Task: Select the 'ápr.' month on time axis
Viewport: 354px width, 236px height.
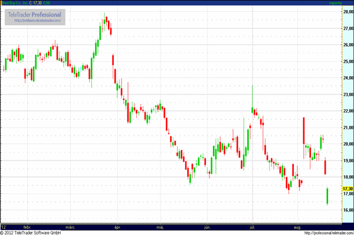Action: point(117,226)
